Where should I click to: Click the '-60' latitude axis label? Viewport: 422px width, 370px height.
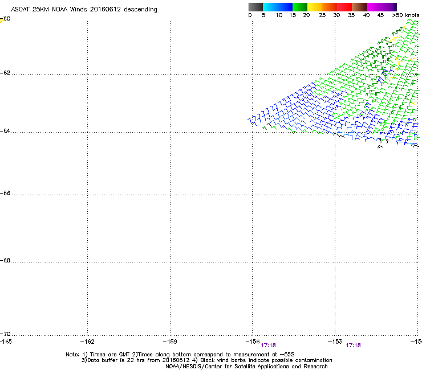pyautogui.click(x=5, y=19)
